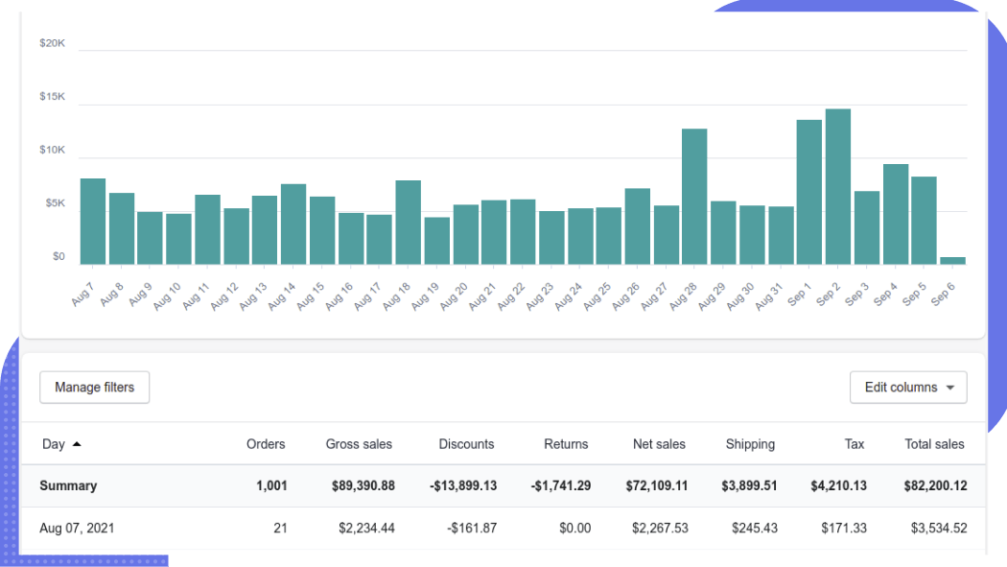Screen dimensions: 1007x567
Task: Select the Aug 18 bar in chart
Action: (x=409, y=223)
